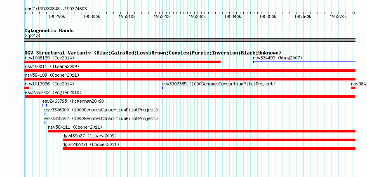The height and width of the screenshot is (177, 367).
Task: Click the 195370k ruler tick label
Action: 338,17
